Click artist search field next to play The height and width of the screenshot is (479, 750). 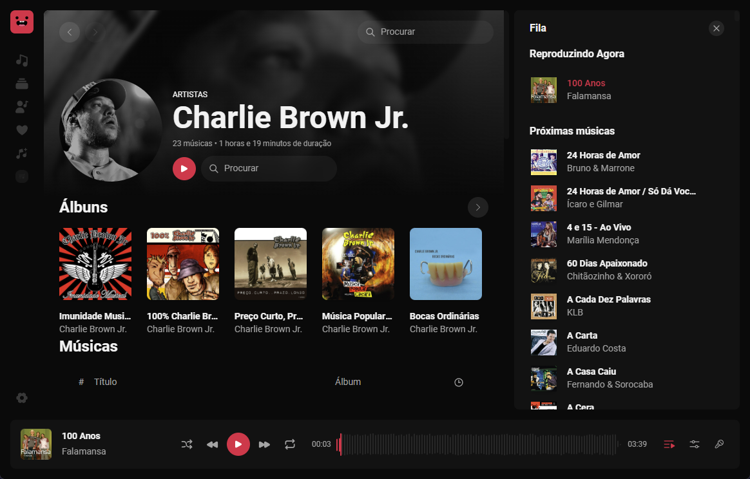pos(269,168)
